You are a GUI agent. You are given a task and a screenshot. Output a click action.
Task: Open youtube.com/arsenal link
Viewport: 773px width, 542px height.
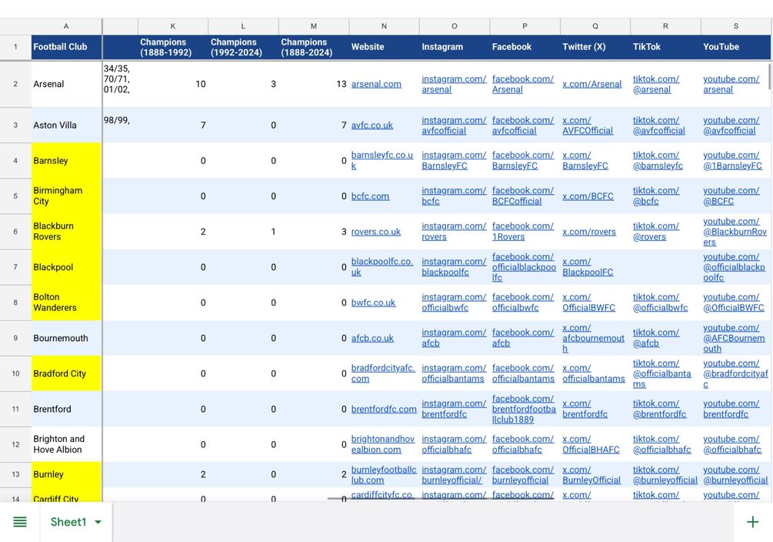731,84
